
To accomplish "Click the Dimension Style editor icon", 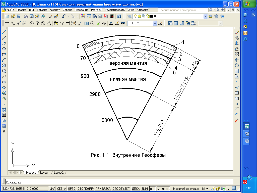I will (160, 23).
